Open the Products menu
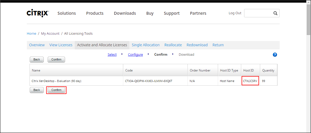 tap(95, 13)
